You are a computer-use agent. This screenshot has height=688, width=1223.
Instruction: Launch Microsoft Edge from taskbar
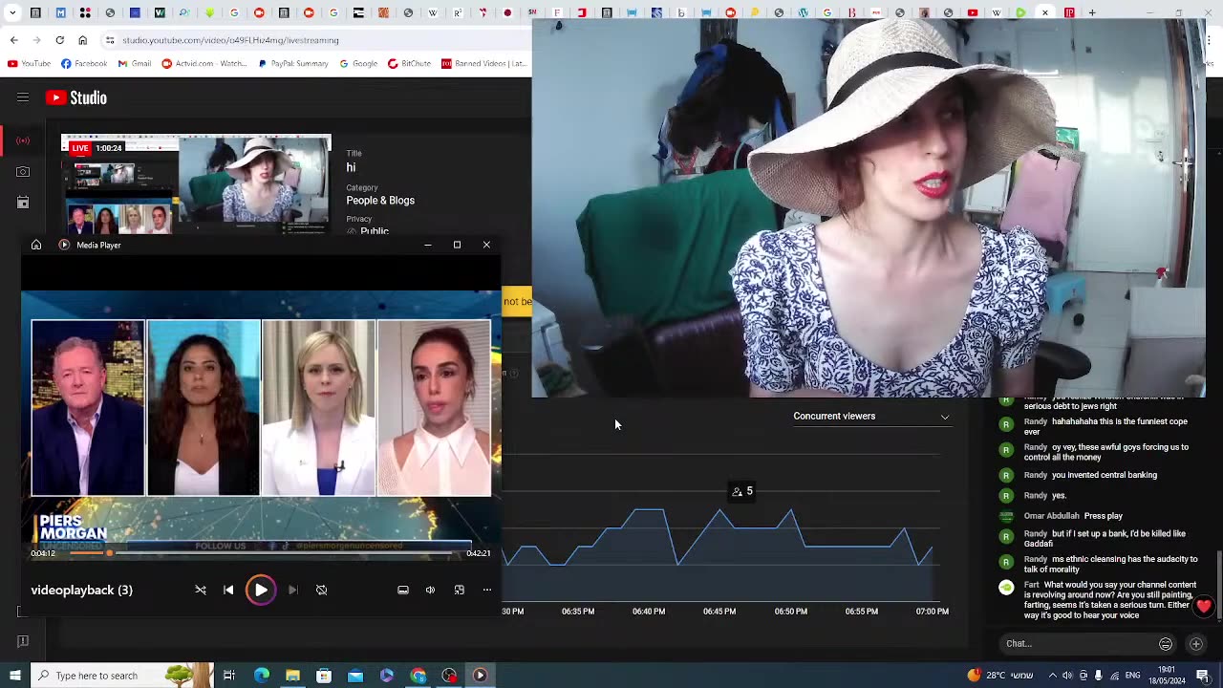(x=261, y=676)
